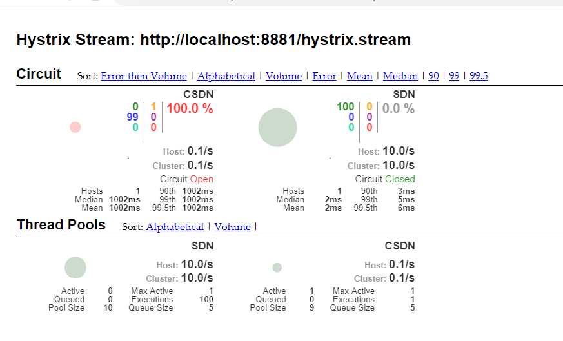This screenshot has width=563, height=341.
Task: Sort circuits by Mean link
Action: click(359, 76)
